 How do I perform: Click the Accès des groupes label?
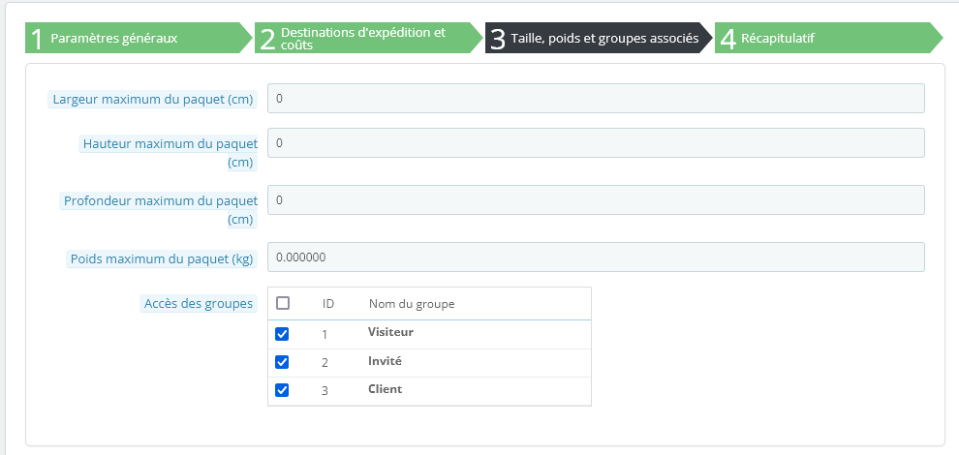click(199, 304)
